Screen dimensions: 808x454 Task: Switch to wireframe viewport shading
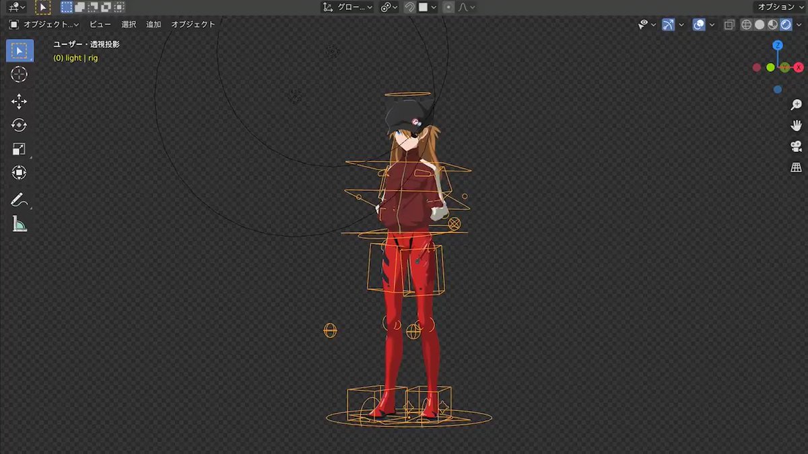tap(746, 25)
